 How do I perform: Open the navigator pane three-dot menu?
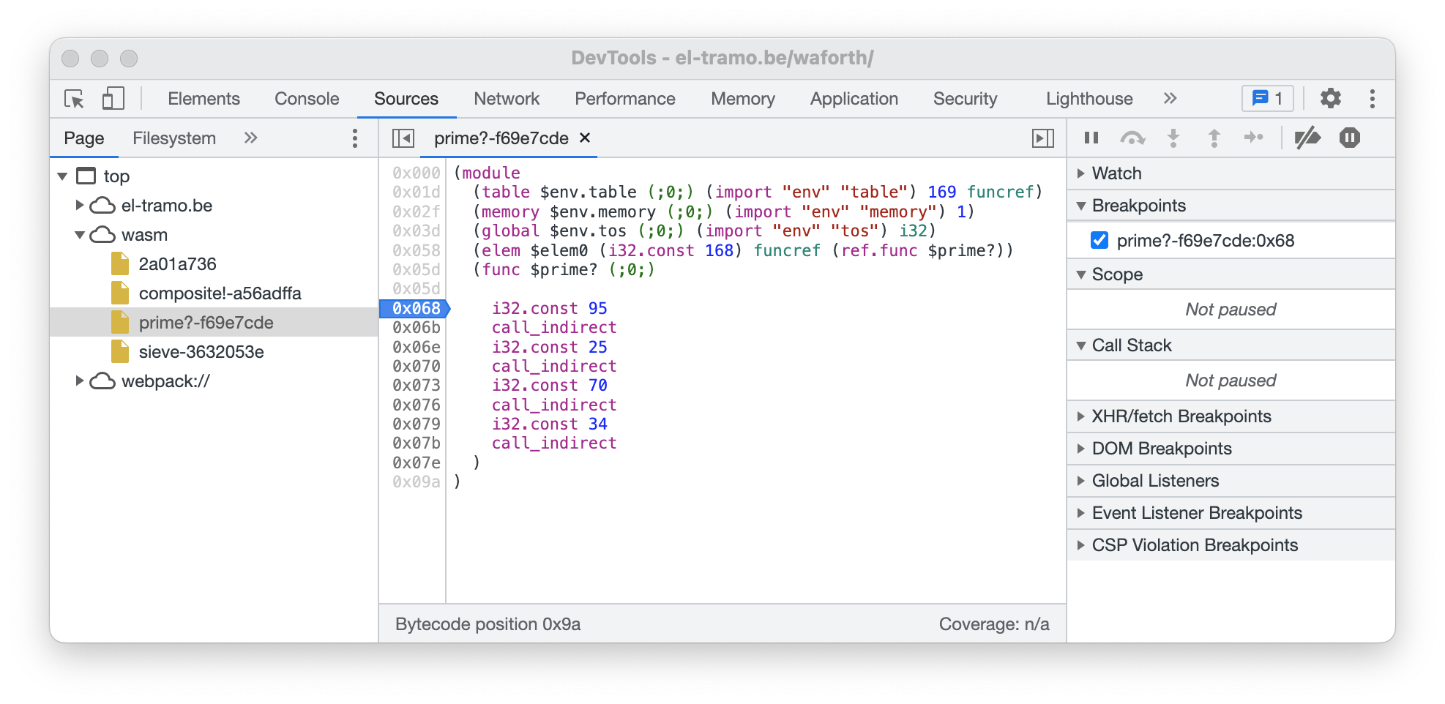(x=355, y=138)
